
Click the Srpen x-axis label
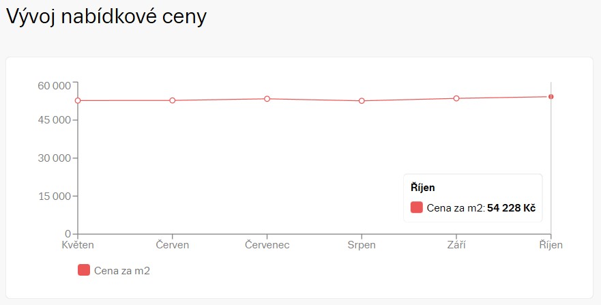click(x=362, y=245)
